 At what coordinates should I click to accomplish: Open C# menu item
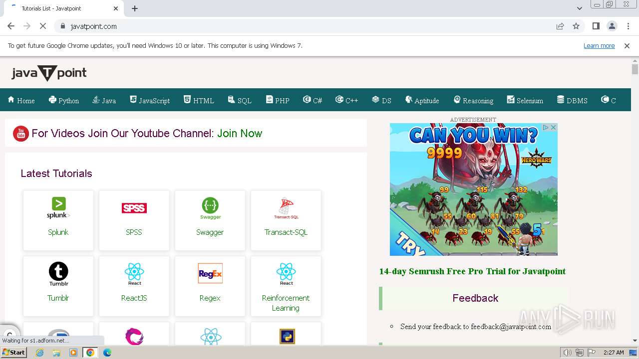pyautogui.click(x=313, y=100)
